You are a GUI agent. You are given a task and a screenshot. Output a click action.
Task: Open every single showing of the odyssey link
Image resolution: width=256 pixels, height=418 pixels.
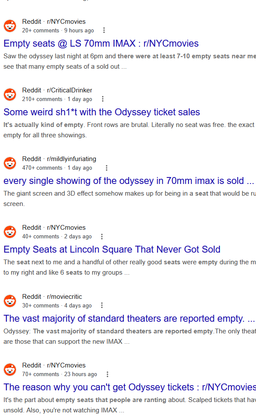pos(129,181)
